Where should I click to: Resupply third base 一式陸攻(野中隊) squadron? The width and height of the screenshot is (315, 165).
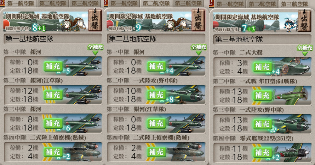tap(262, 124)
